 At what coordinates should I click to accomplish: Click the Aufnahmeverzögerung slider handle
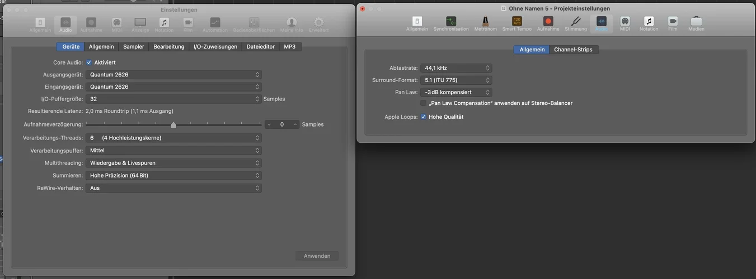point(173,125)
